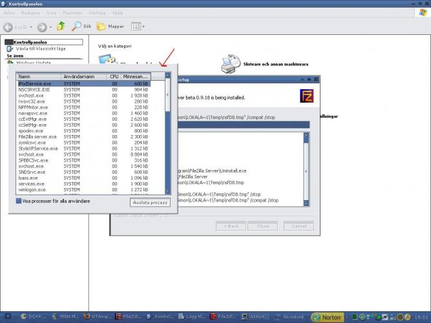
Task: Click the Up folder icon in toolbar
Action: click(61, 26)
